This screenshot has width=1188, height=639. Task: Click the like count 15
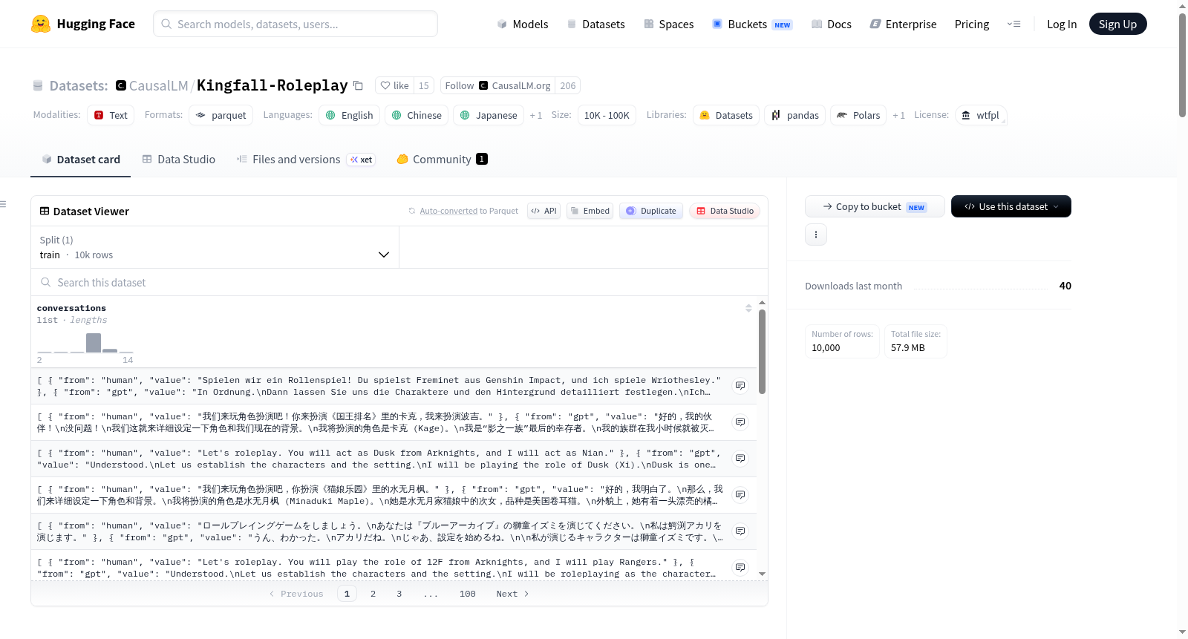(x=424, y=85)
